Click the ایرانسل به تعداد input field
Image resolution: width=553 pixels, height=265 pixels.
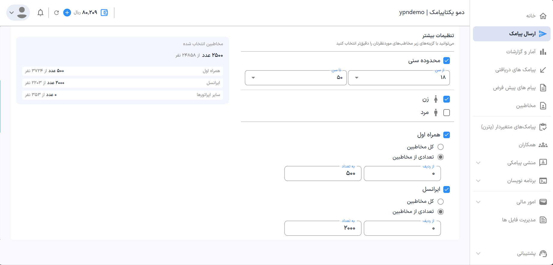[x=323, y=228]
